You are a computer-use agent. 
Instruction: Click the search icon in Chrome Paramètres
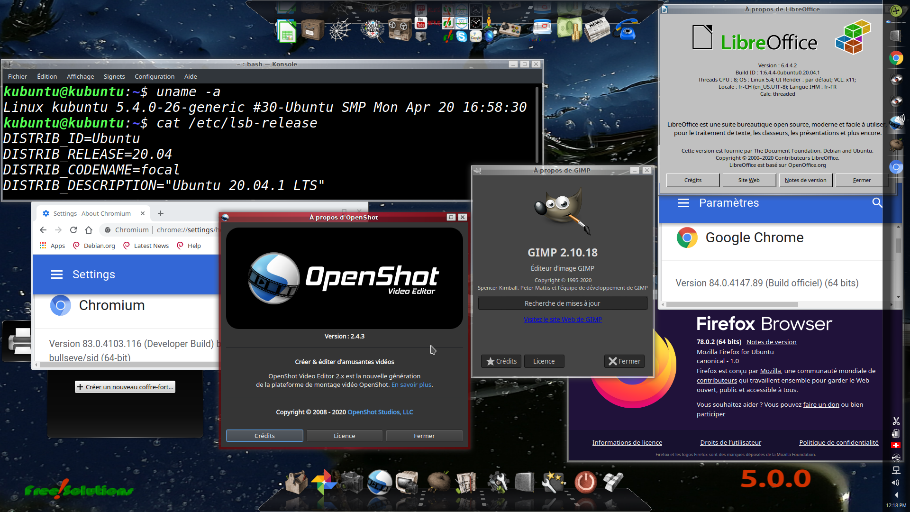pyautogui.click(x=877, y=203)
